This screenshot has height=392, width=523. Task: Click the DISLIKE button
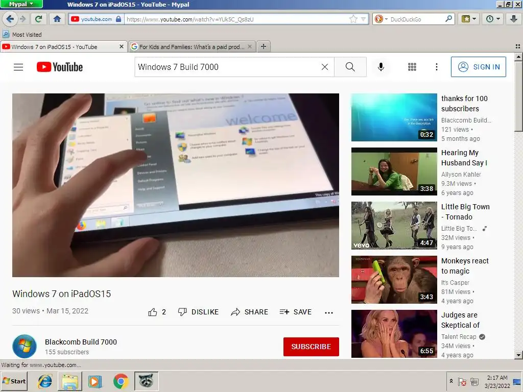click(x=198, y=312)
